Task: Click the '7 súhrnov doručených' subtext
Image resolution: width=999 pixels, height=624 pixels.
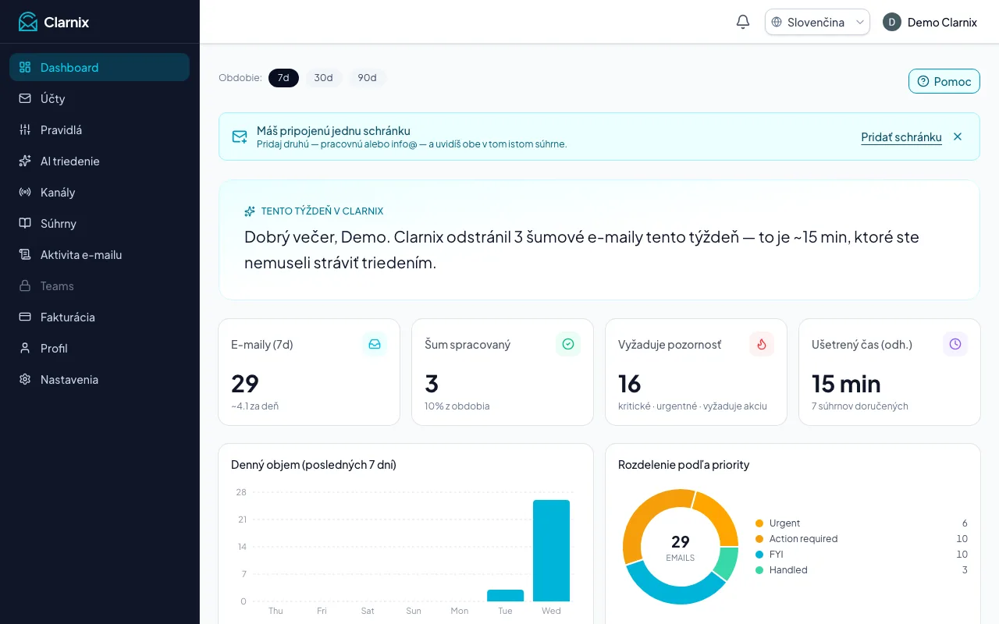Action: [860, 406]
